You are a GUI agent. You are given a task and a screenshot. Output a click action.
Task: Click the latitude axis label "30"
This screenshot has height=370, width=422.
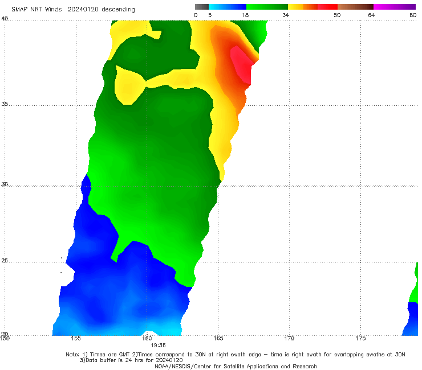coord(5,184)
